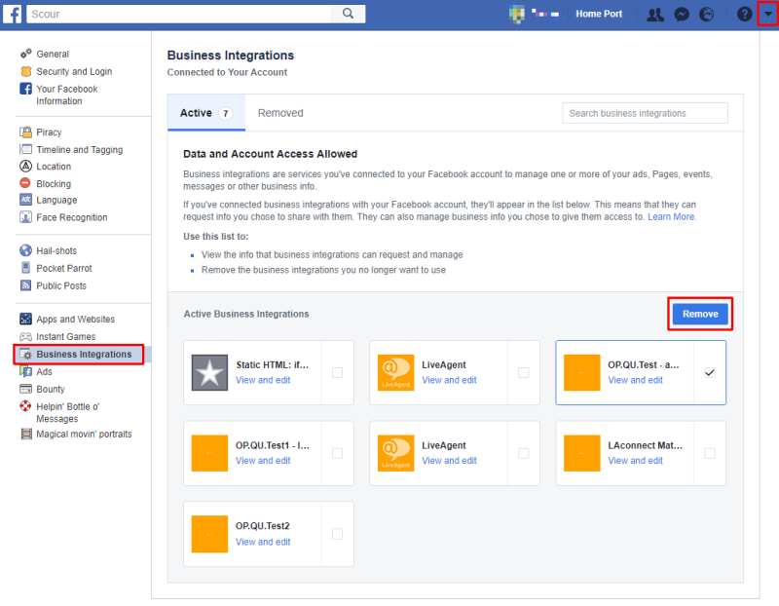
Task: Click the Static HTML star app icon
Action: (x=208, y=372)
